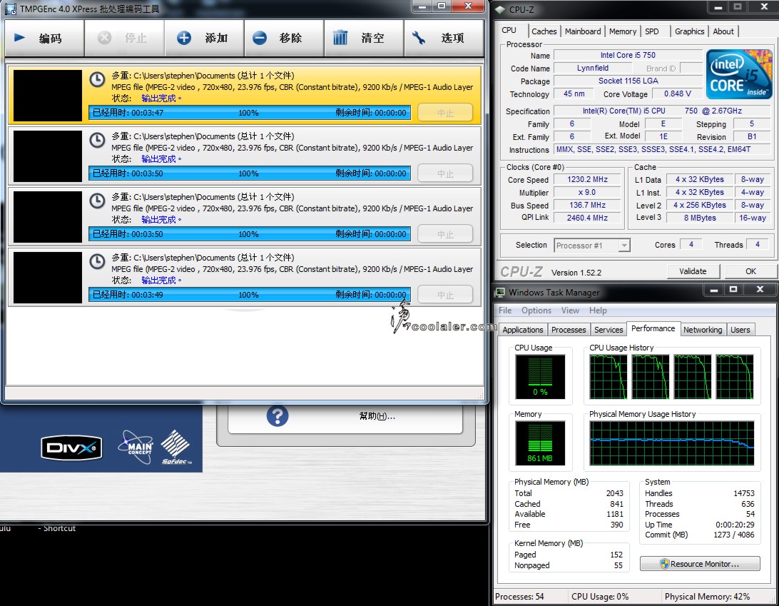Switch to Processes tab in Task Manager
This screenshot has height=606, width=779.
[569, 330]
